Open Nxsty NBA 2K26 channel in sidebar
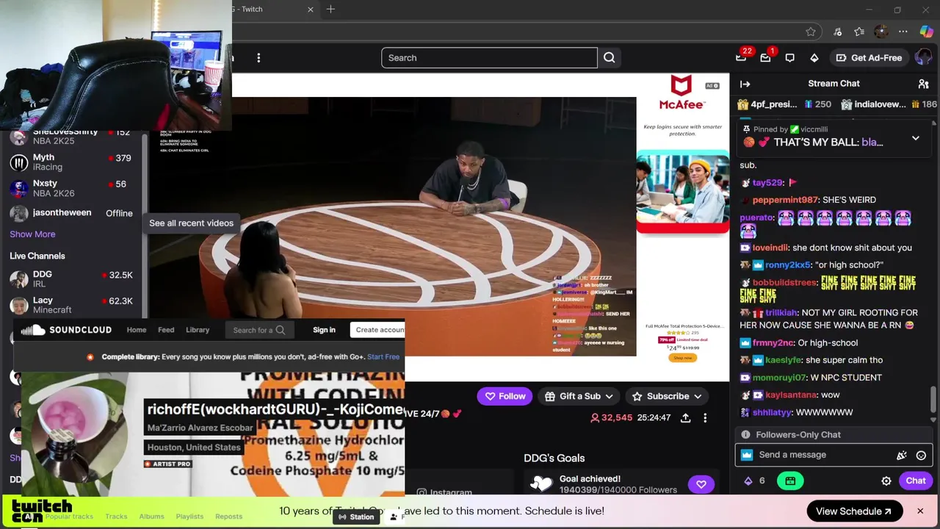 (x=71, y=188)
